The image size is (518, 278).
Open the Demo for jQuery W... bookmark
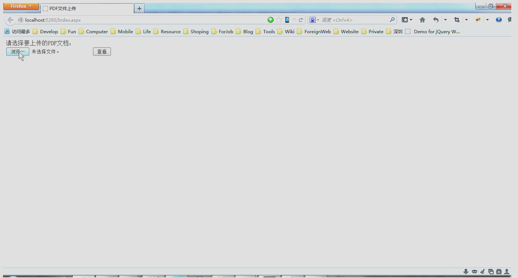pyautogui.click(x=433, y=32)
